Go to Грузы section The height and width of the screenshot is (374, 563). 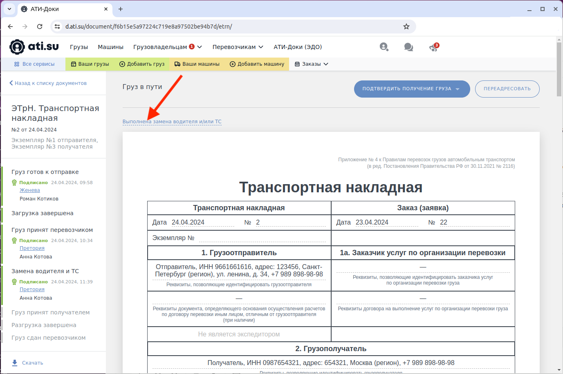(x=79, y=47)
